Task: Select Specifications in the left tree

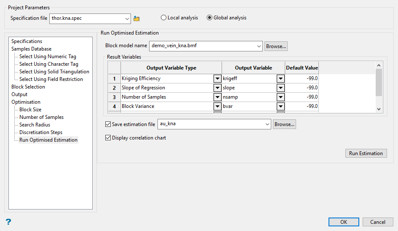Action: [x=27, y=41]
